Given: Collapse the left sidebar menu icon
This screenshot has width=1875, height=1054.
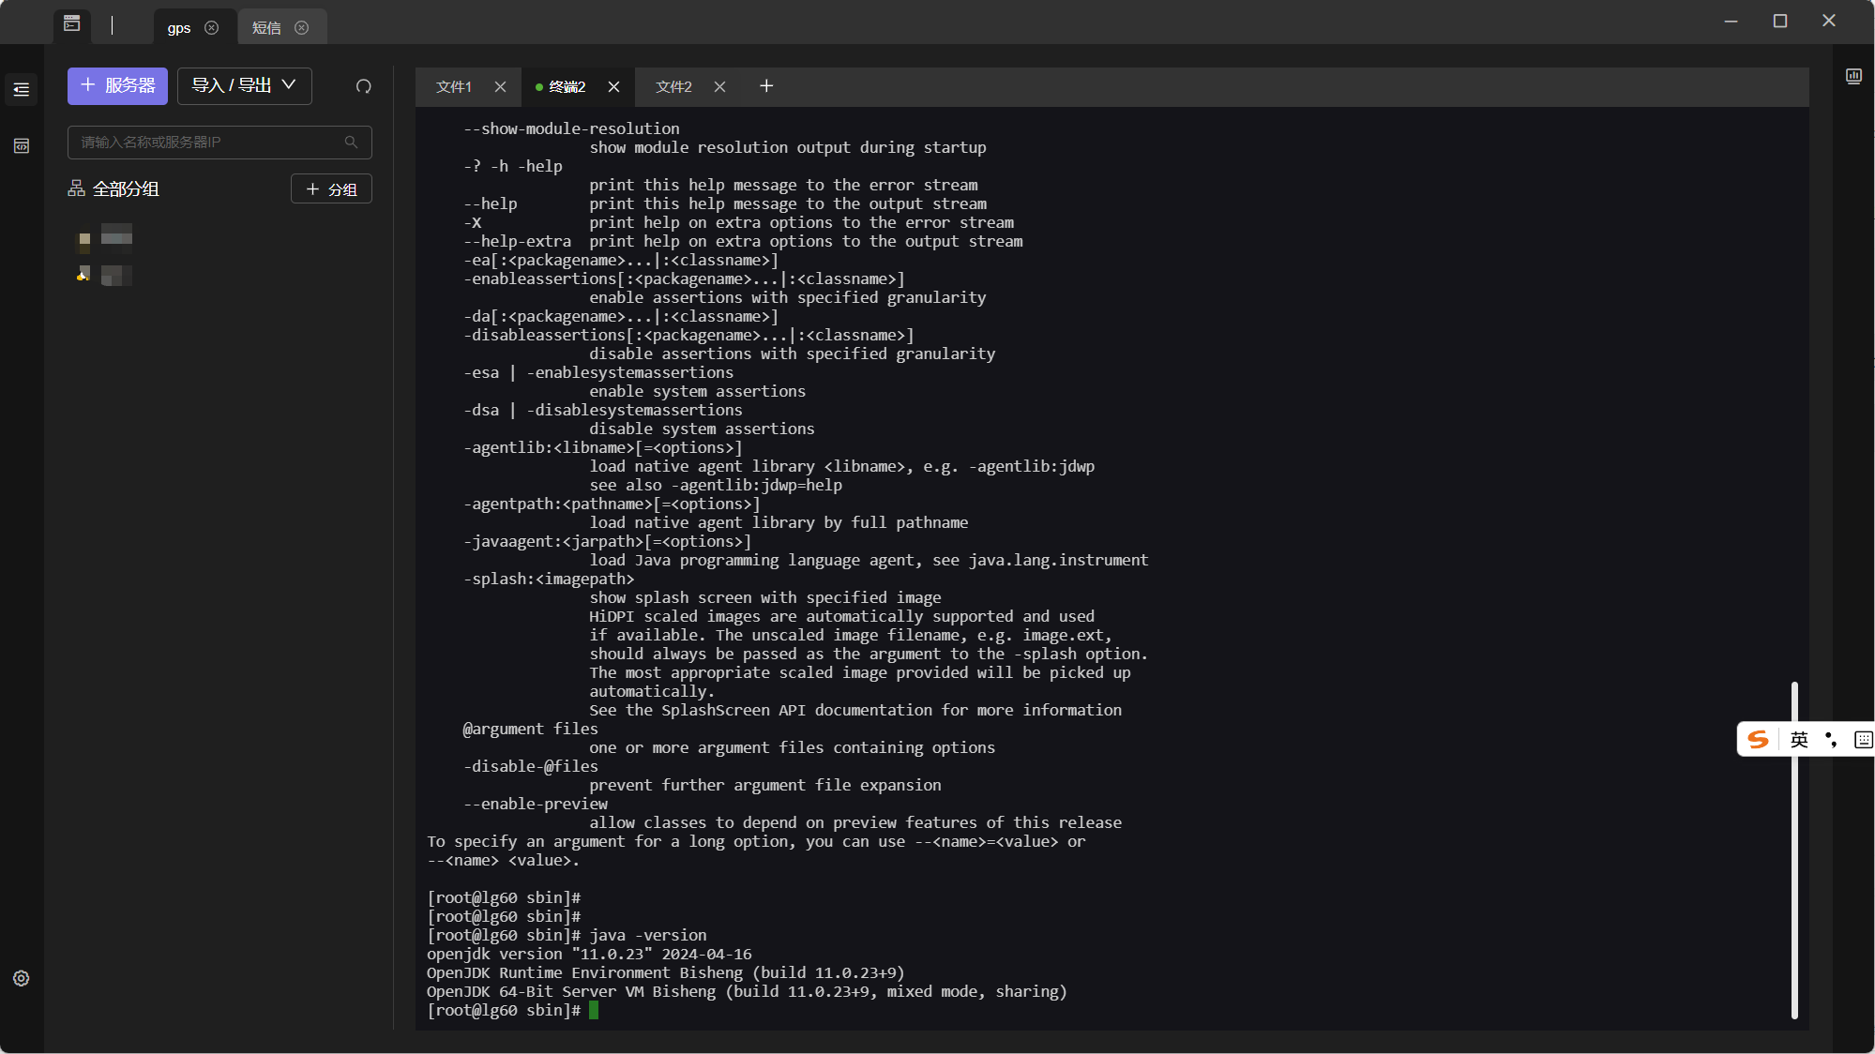Looking at the screenshot, I should [22, 90].
